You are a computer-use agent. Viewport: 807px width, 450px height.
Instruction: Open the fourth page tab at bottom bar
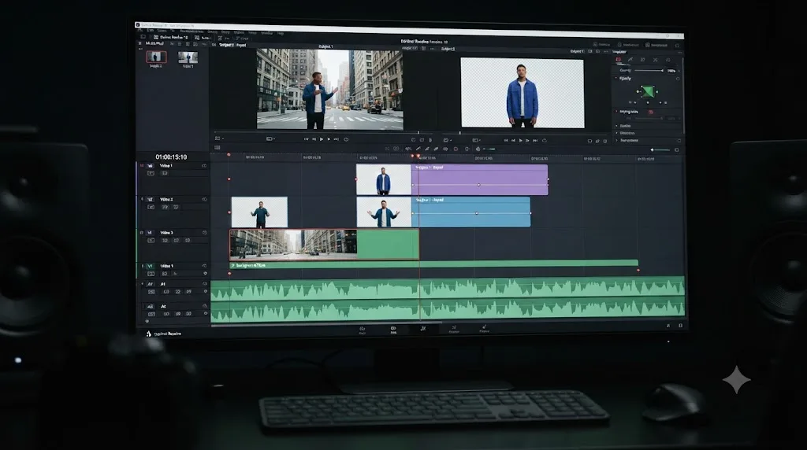point(454,330)
